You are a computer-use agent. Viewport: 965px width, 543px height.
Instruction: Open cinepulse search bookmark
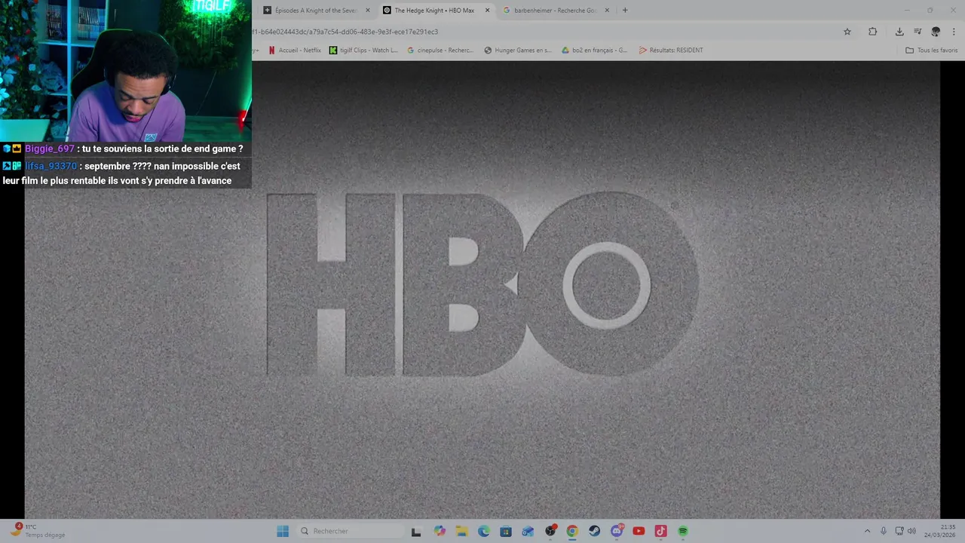tap(440, 51)
